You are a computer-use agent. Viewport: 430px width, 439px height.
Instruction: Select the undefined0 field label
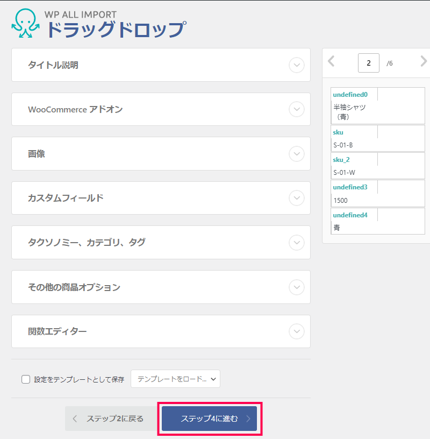(350, 95)
